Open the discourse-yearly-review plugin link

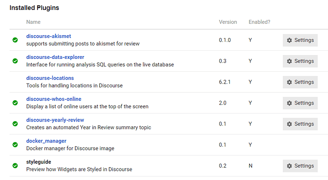pyautogui.click(x=55, y=120)
